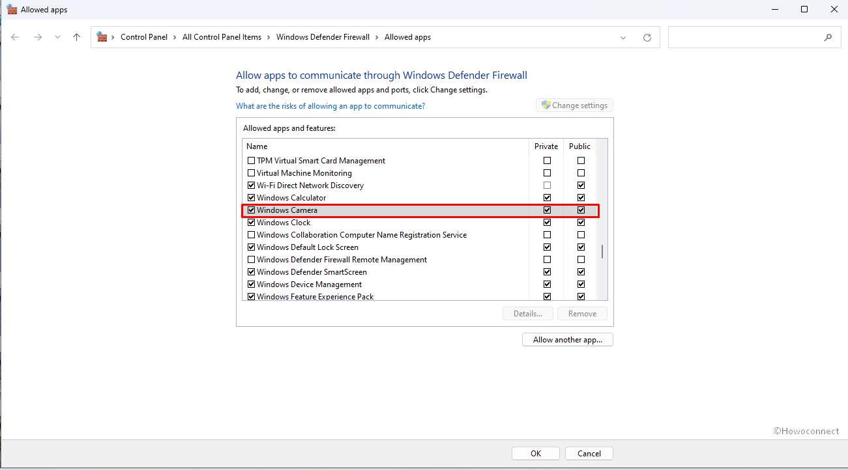Click Allow another app... button
The width and height of the screenshot is (848, 470).
click(568, 340)
